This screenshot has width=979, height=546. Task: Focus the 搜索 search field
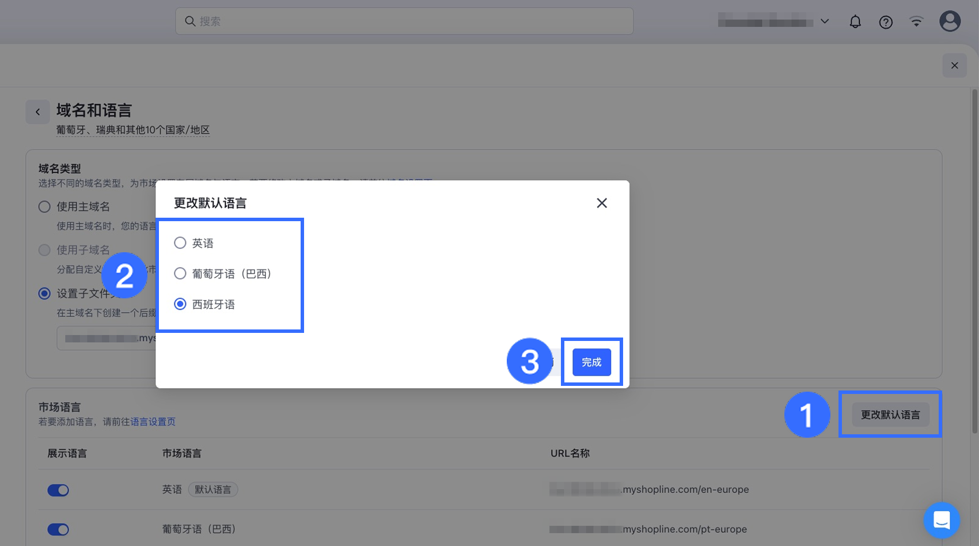tap(404, 21)
